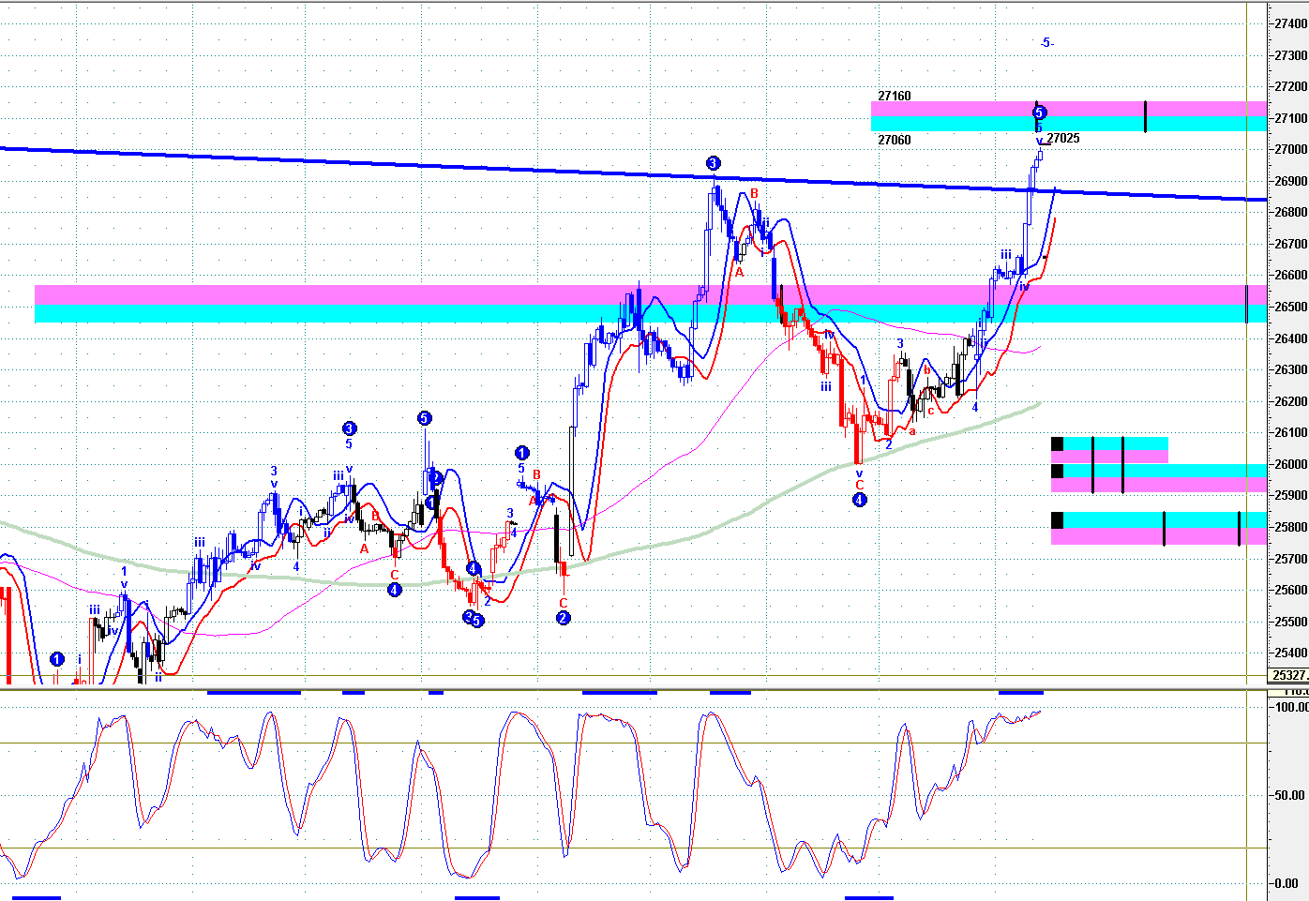Select the 27060 label below the upper zone
The image size is (1309, 901).
tap(894, 140)
